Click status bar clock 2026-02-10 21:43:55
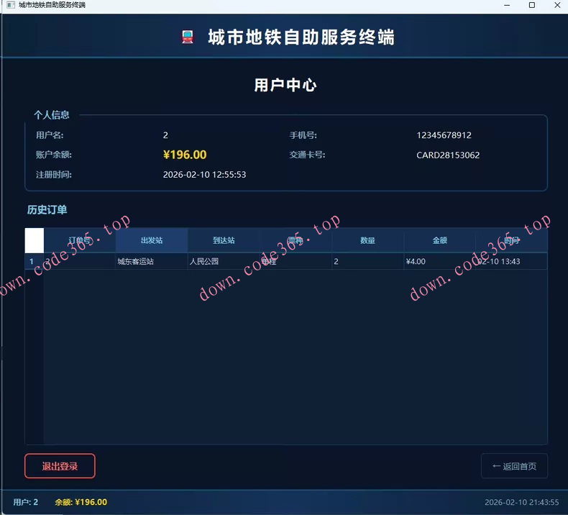Image resolution: width=568 pixels, height=515 pixels. point(522,502)
